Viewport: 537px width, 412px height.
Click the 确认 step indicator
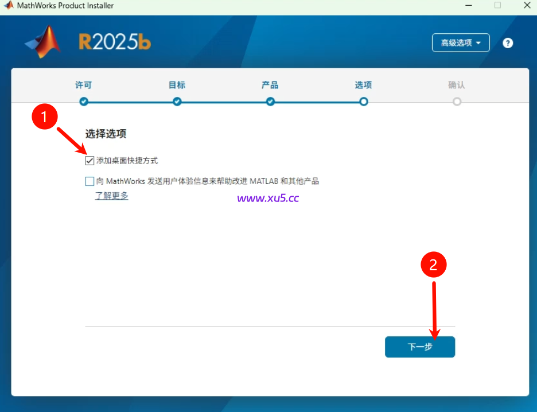[456, 102]
